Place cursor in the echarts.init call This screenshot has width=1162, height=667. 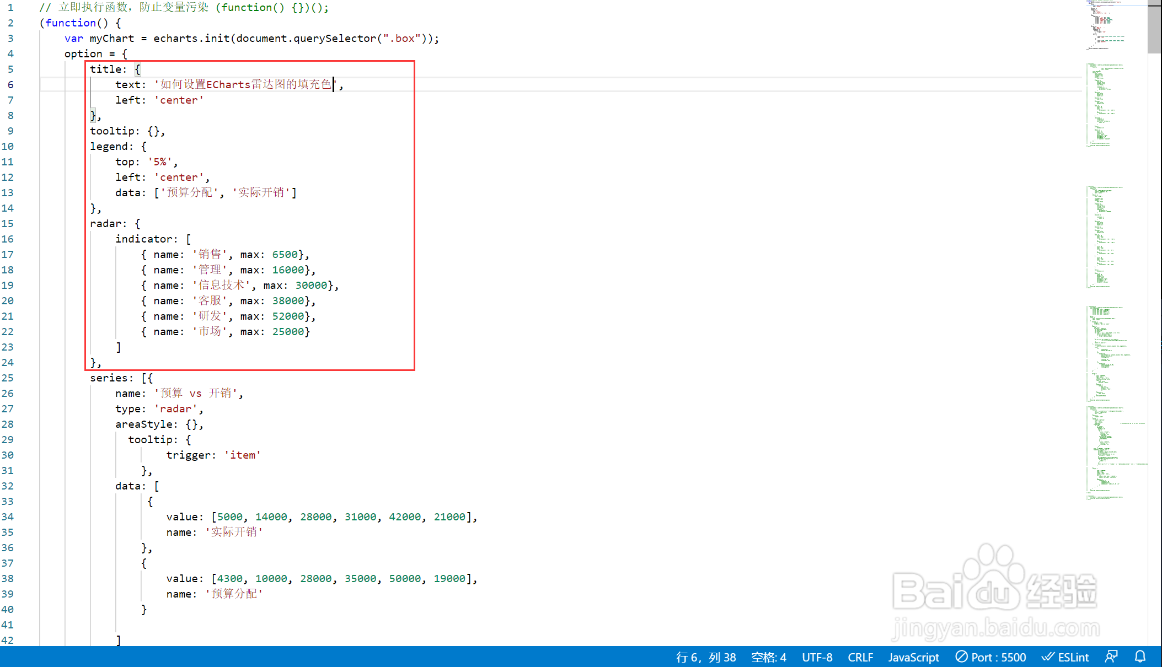[x=191, y=39]
